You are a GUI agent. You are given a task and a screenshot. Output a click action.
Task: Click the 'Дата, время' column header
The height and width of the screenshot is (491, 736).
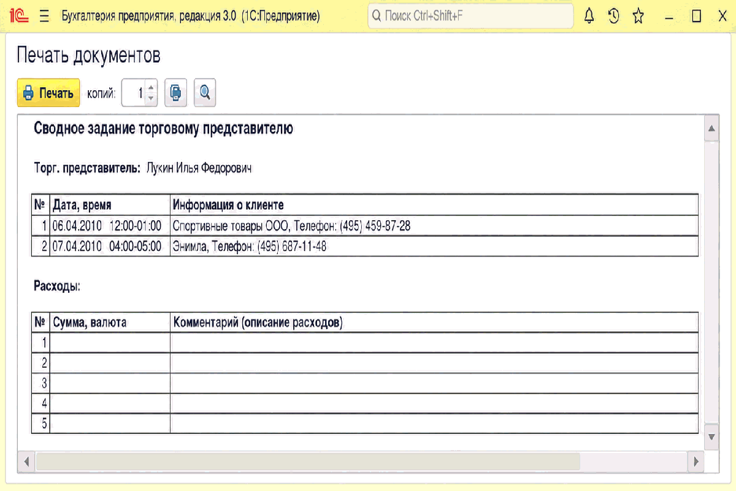[x=109, y=205]
